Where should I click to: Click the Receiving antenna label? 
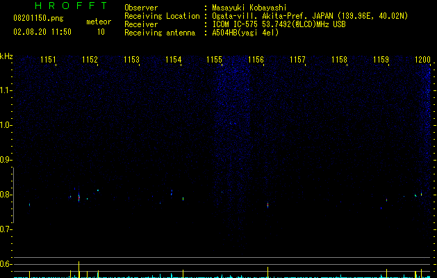(160, 33)
